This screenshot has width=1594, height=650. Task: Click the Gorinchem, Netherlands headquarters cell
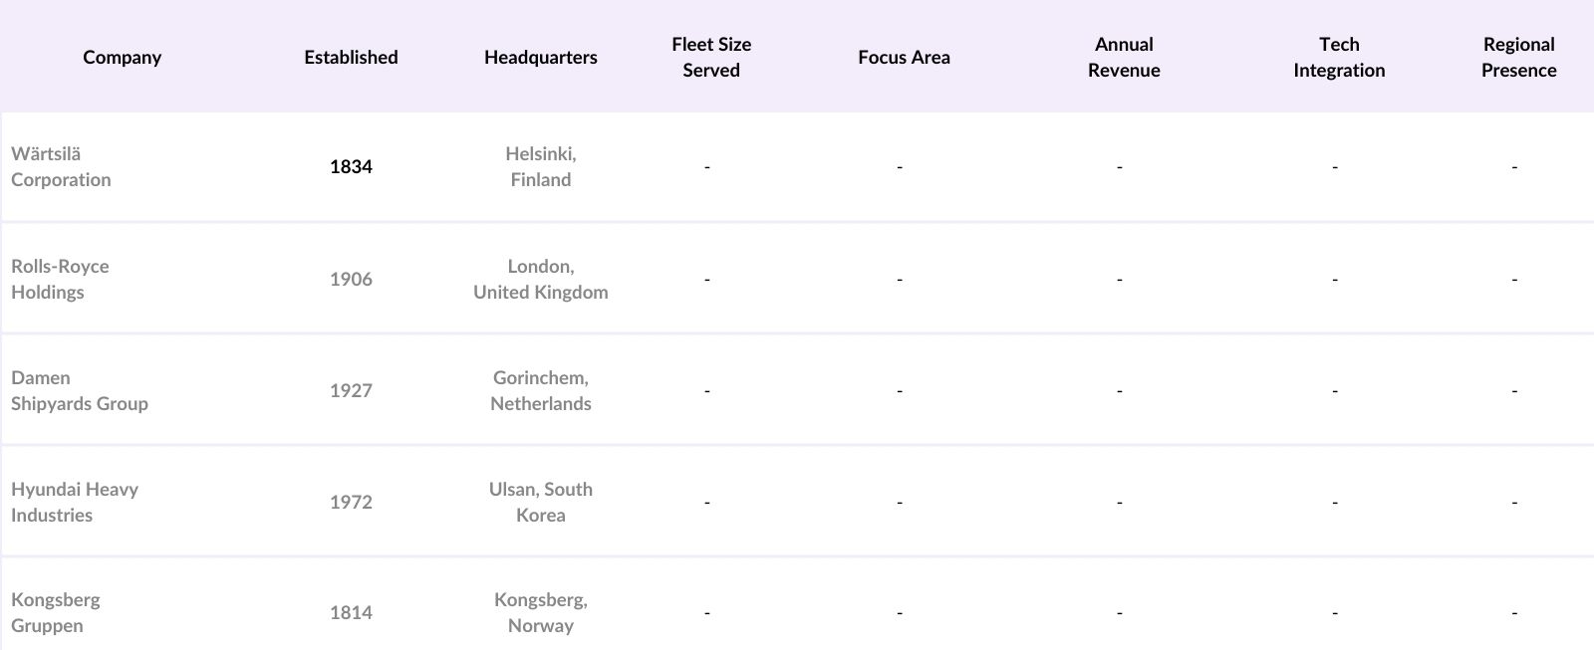pyautogui.click(x=540, y=391)
